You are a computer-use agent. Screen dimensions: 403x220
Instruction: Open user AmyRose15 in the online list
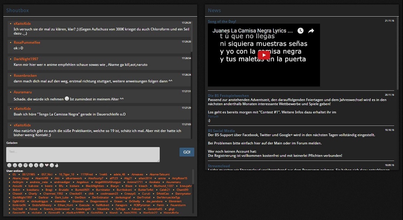[x=180, y=178]
